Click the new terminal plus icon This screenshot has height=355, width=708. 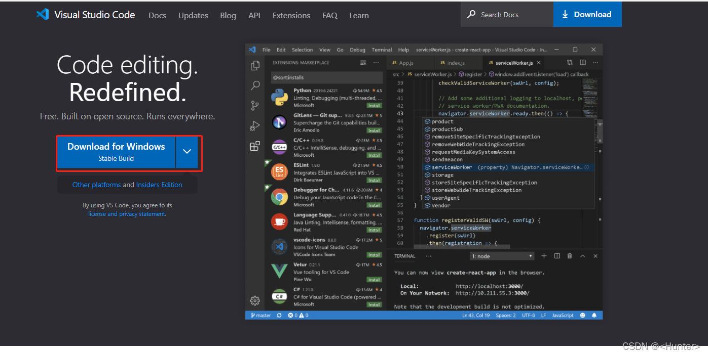[544, 256]
